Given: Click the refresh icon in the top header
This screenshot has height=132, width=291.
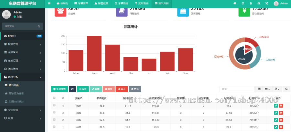Looking at the screenshot, I should click(243, 3).
